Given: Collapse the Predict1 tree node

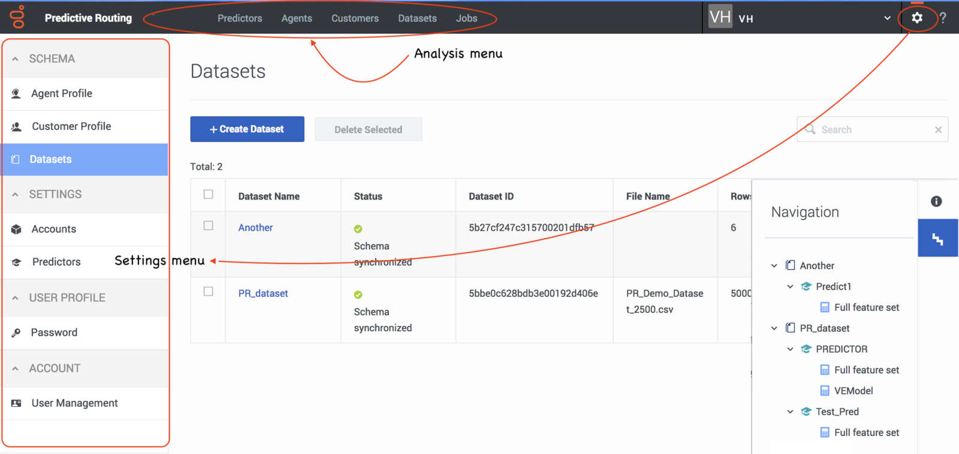Looking at the screenshot, I should [790, 286].
